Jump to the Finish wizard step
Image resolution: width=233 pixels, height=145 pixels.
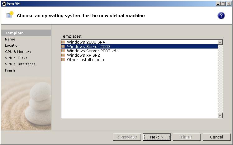(10, 70)
